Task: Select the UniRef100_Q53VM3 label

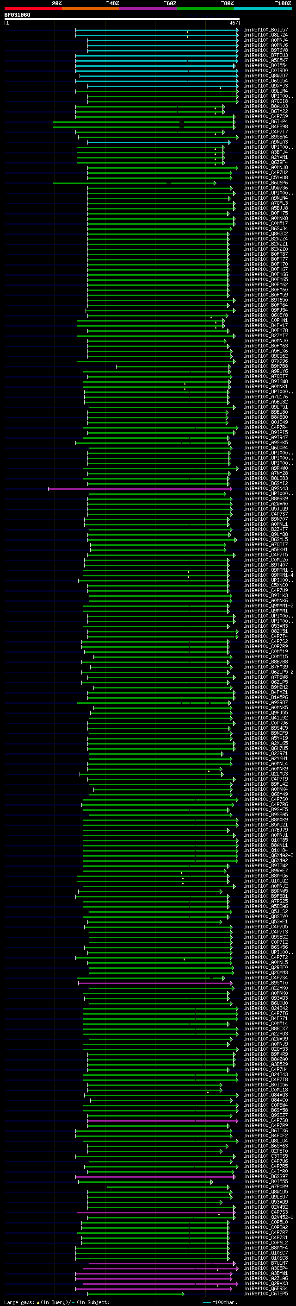Action: [265, 626]
